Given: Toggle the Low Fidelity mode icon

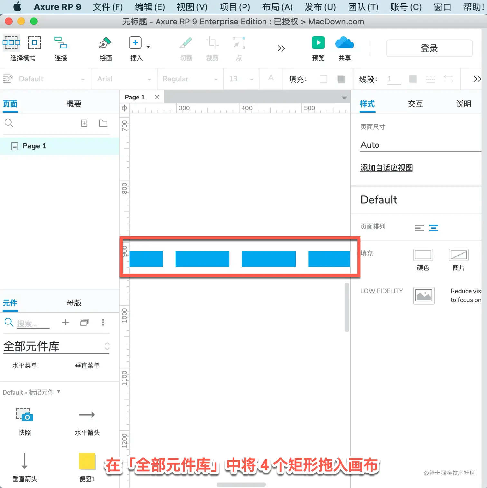Looking at the screenshot, I should pos(424,296).
